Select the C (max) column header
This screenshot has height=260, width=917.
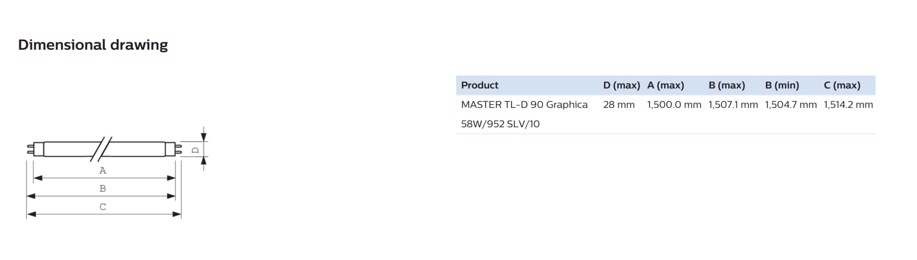pyautogui.click(x=842, y=85)
